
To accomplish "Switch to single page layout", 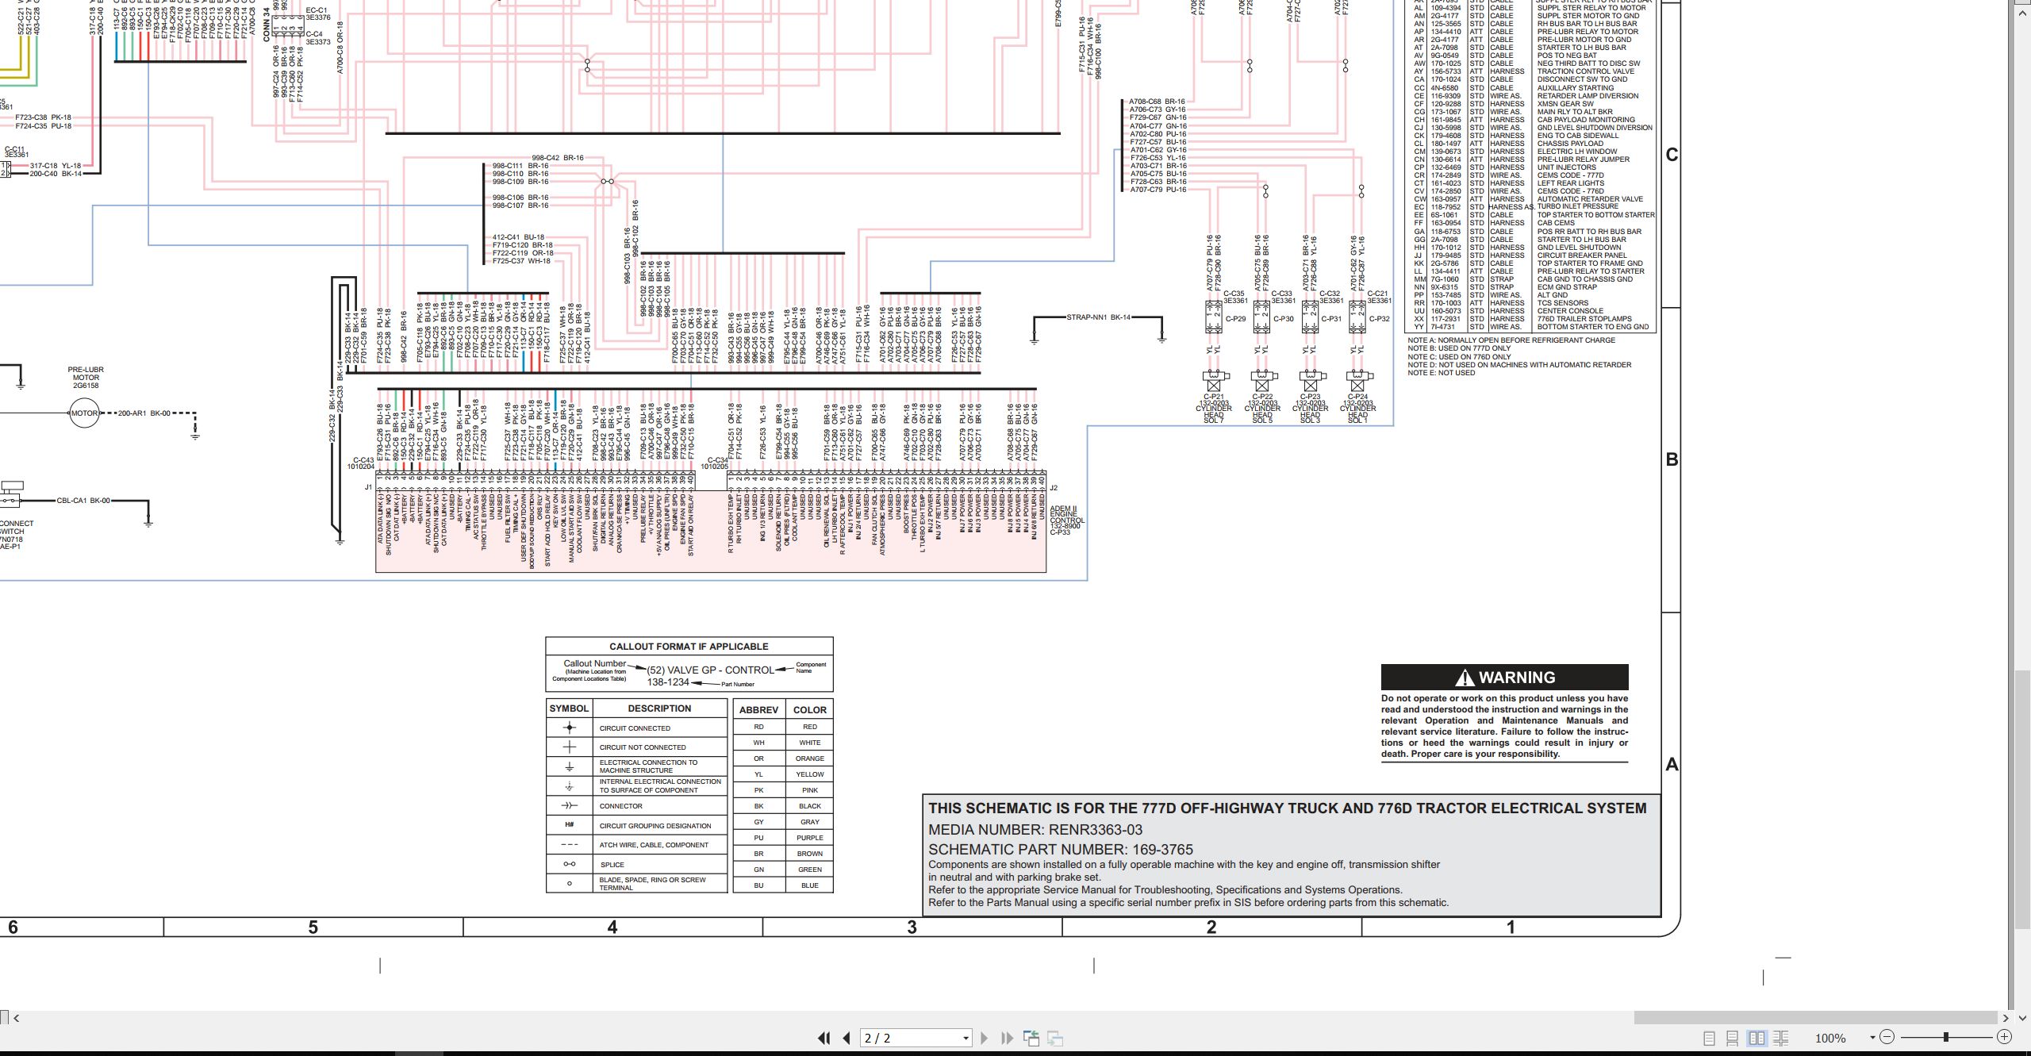I will (1710, 1038).
